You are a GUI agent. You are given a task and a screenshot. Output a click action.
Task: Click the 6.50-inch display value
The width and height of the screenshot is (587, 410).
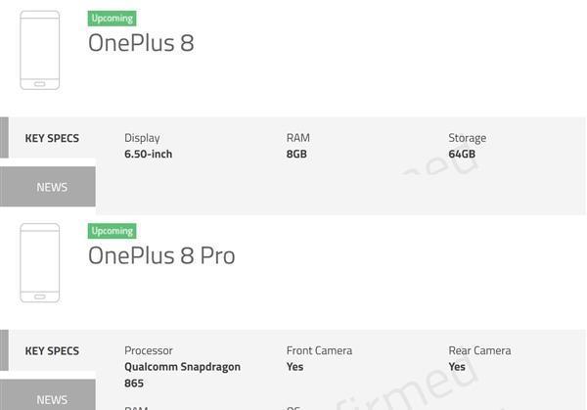coord(148,154)
